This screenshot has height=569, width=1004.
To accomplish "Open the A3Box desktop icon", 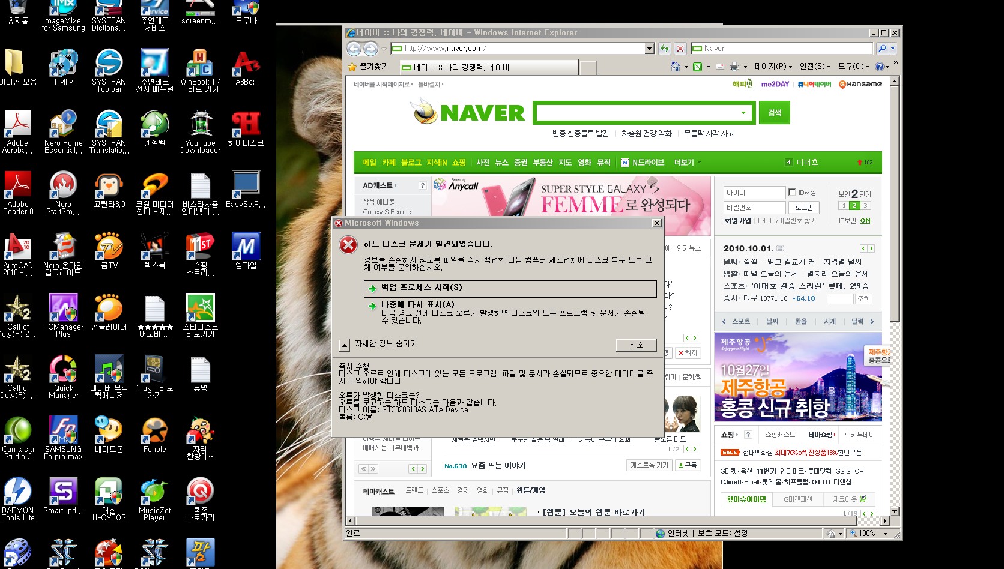I will (x=246, y=67).
